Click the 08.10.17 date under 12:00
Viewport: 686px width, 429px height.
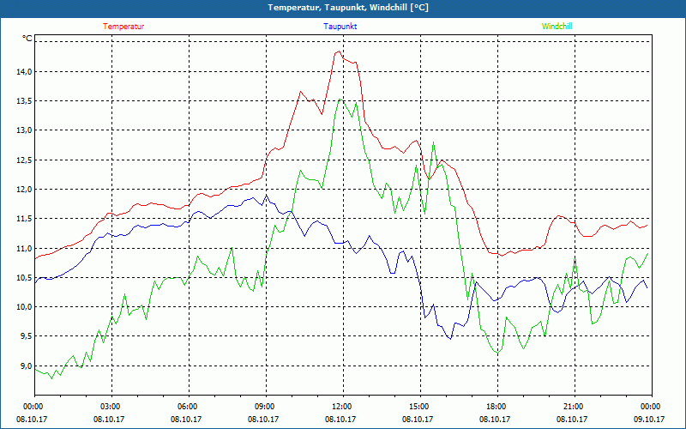pos(340,419)
